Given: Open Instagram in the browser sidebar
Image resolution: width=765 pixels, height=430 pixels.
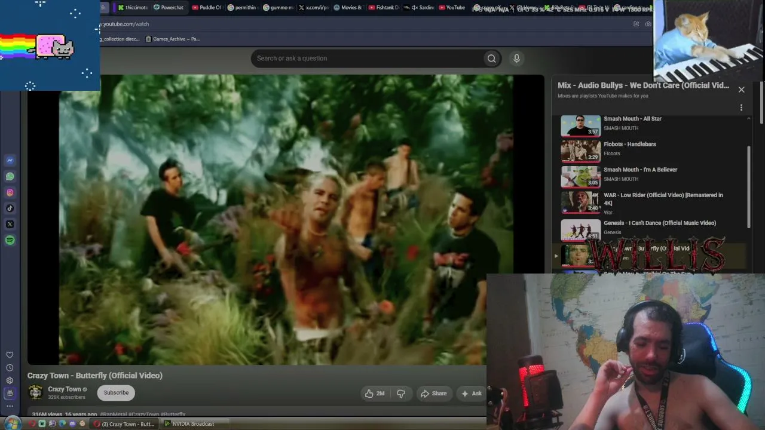Looking at the screenshot, I should pyautogui.click(x=10, y=192).
